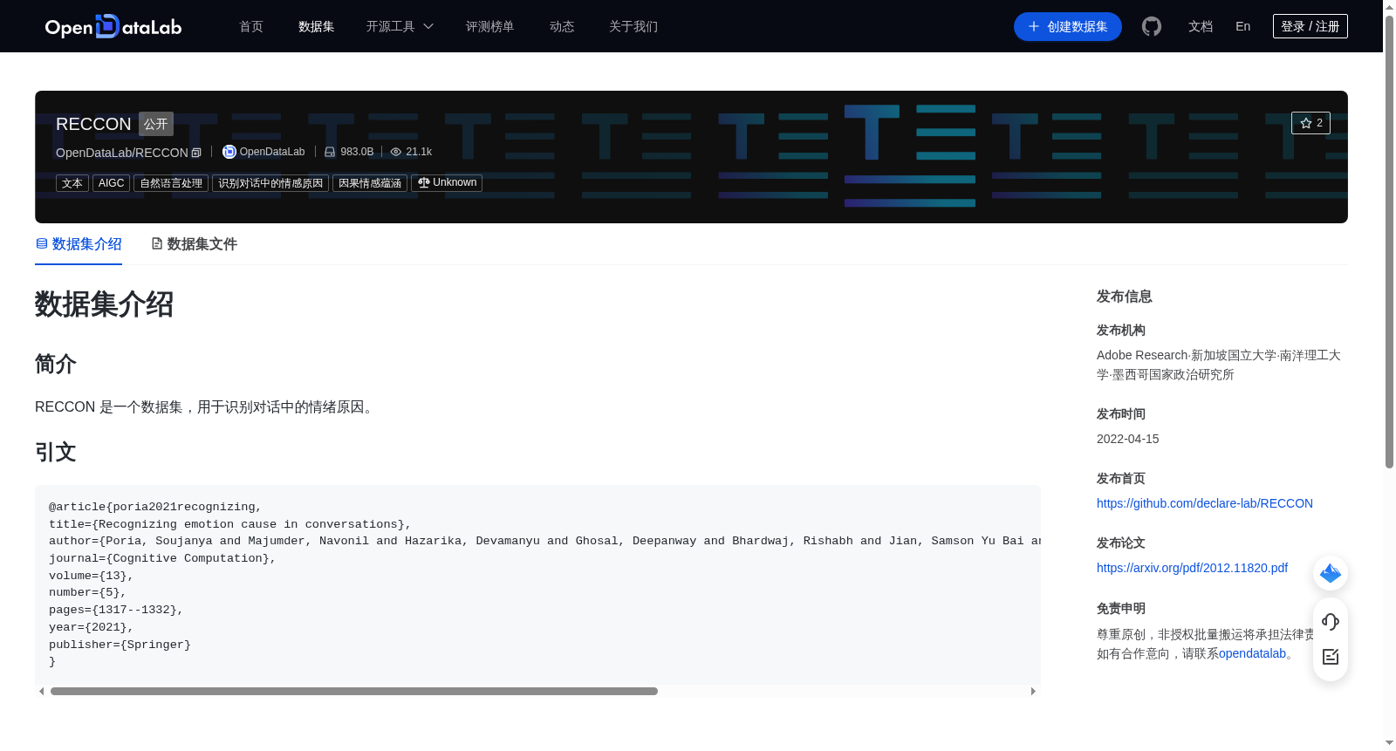Click the pages={1317--1332} citation line
The height and width of the screenshot is (751, 1396).
pos(116,610)
